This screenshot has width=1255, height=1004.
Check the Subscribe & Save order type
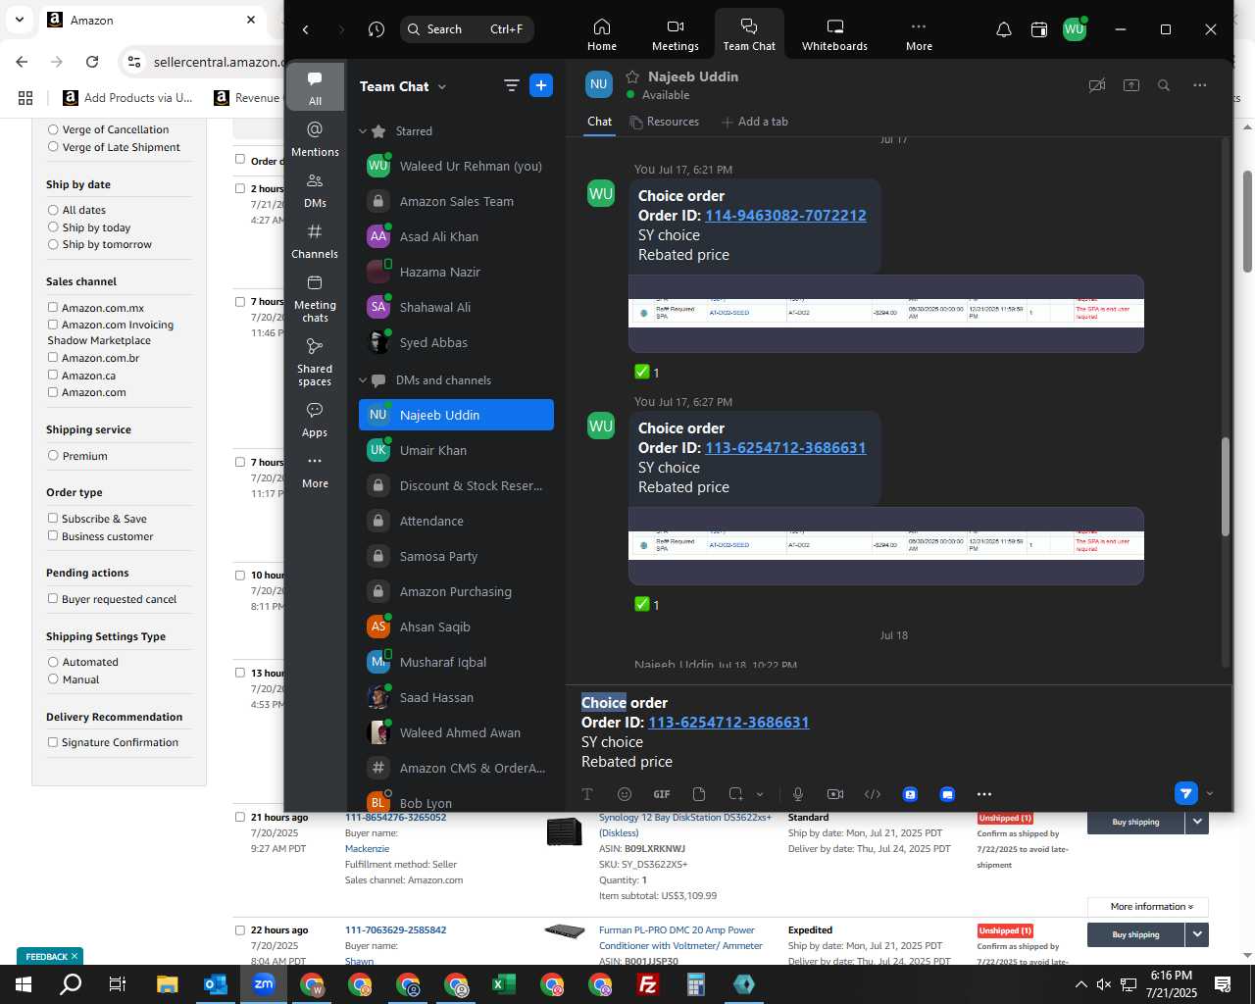point(53,519)
